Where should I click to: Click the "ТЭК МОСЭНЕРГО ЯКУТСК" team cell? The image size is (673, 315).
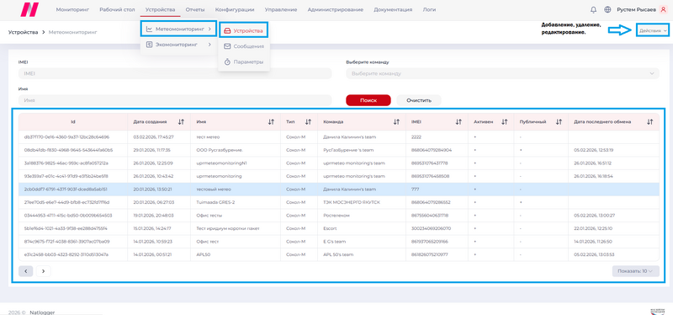(362, 202)
